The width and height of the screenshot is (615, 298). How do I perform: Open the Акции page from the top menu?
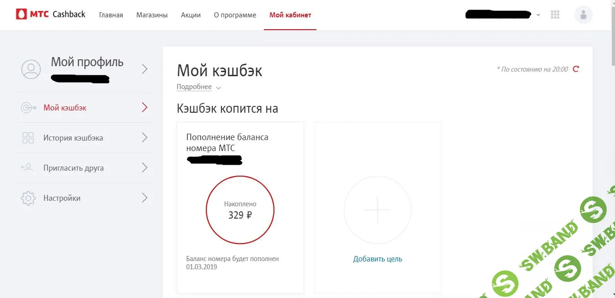coord(190,15)
